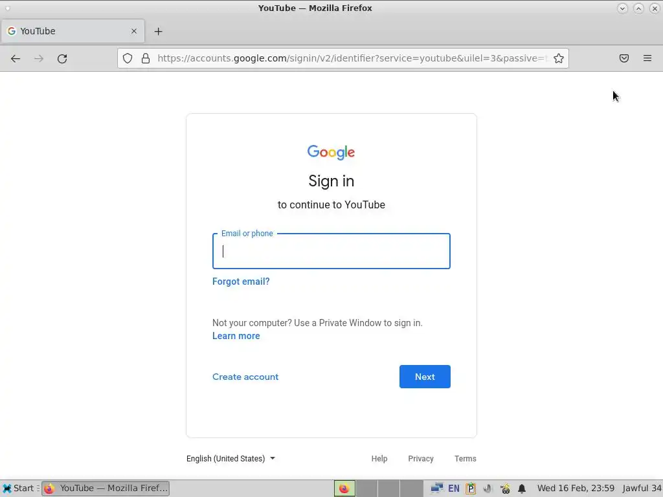Maximize the Firefox window
The width and height of the screenshot is (663, 497).
click(x=638, y=8)
